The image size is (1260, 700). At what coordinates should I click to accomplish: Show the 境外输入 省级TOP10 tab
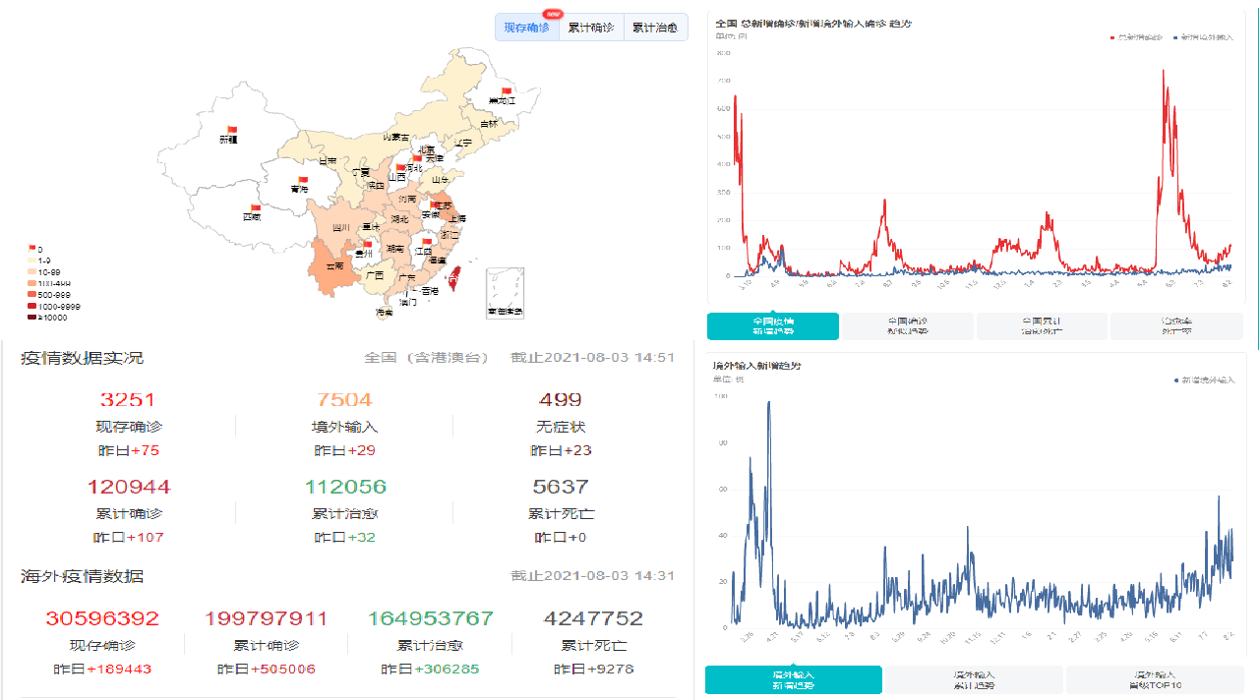coord(1153,679)
